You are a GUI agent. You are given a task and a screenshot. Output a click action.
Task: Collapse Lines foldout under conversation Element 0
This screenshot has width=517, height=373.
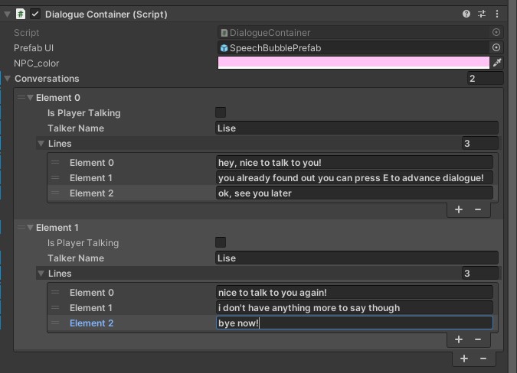coord(41,144)
